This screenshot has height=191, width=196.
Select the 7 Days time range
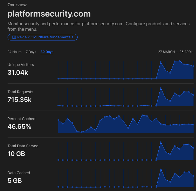pos(31,52)
